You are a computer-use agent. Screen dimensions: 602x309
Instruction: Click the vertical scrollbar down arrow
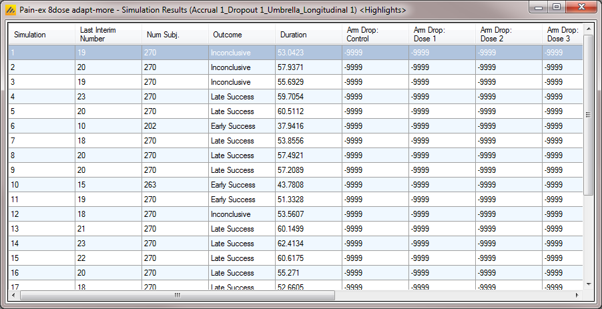click(588, 284)
